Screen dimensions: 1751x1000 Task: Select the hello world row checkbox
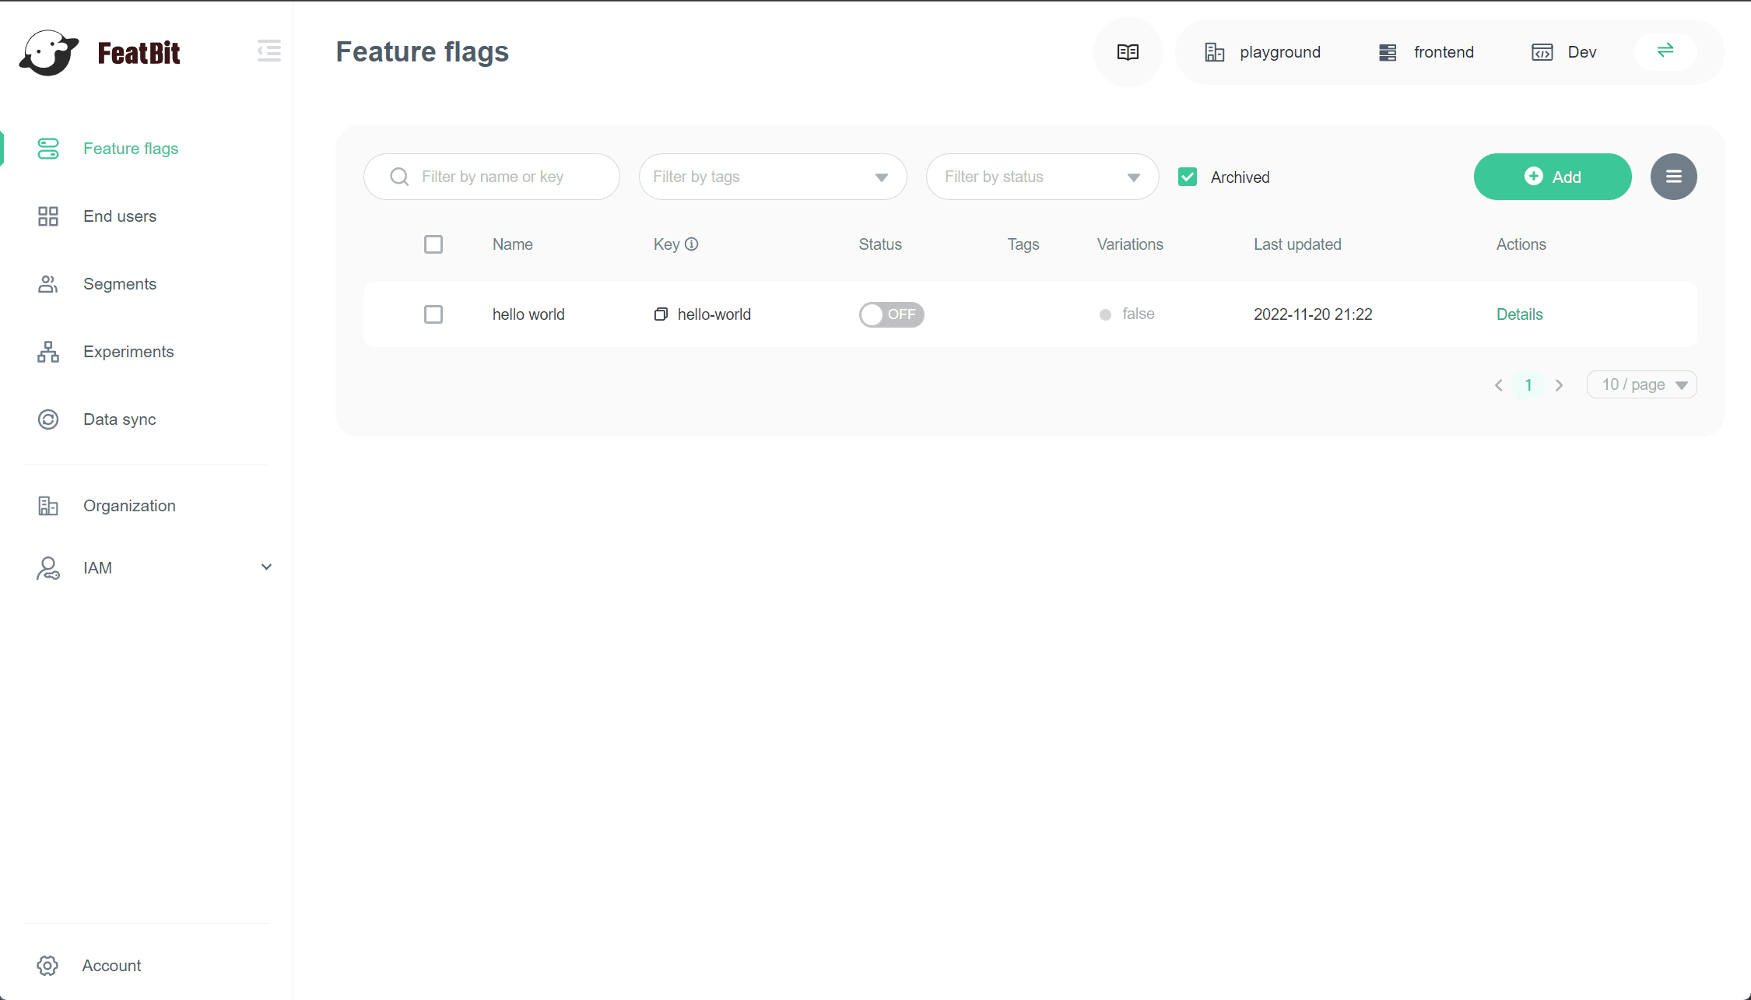tap(433, 314)
